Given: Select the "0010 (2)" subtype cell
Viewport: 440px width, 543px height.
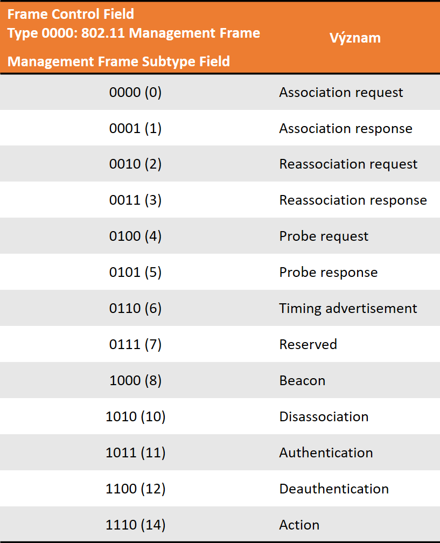Looking at the screenshot, I should click(x=135, y=164).
